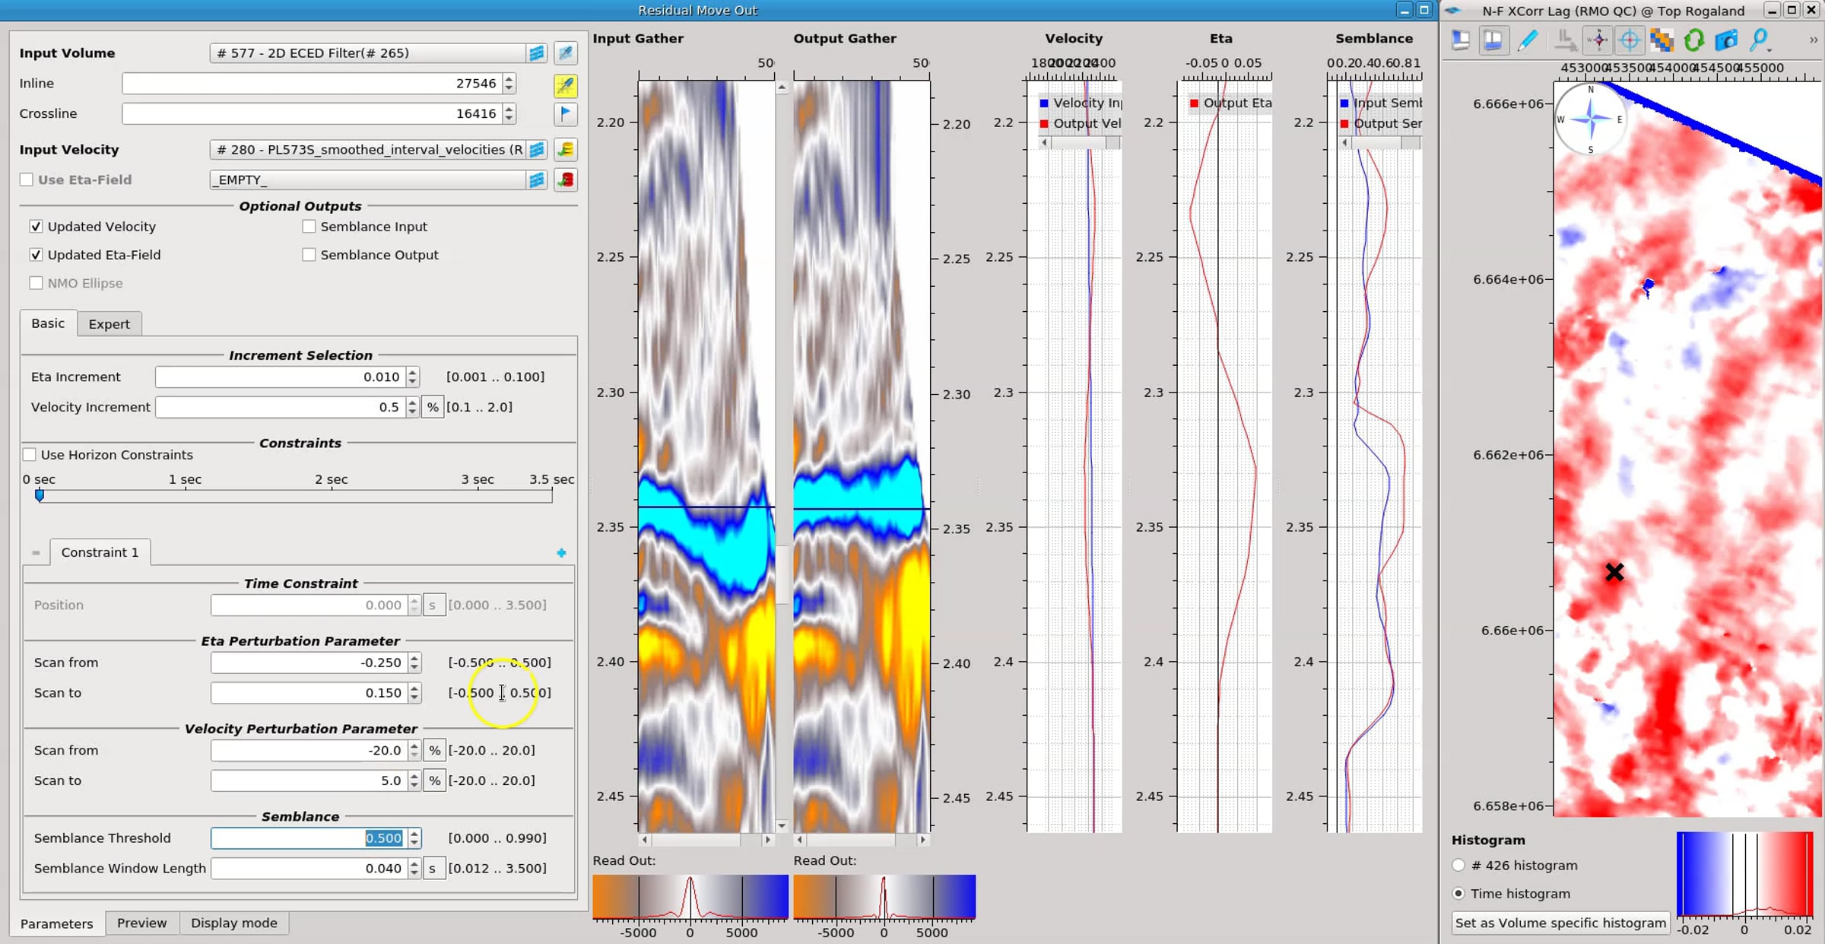Image resolution: width=1825 pixels, height=944 pixels.
Task: Click the green refresh arrows icon
Action: tap(1693, 40)
